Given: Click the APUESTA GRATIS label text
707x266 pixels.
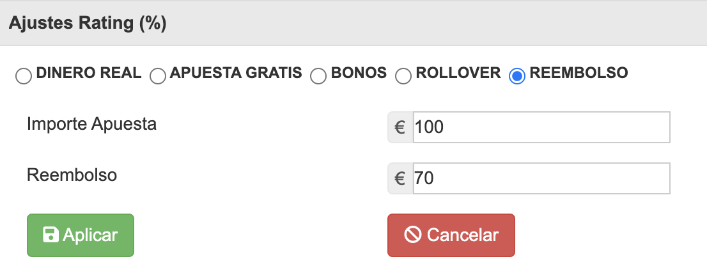Looking at the screenshot, I should [236, 73].
